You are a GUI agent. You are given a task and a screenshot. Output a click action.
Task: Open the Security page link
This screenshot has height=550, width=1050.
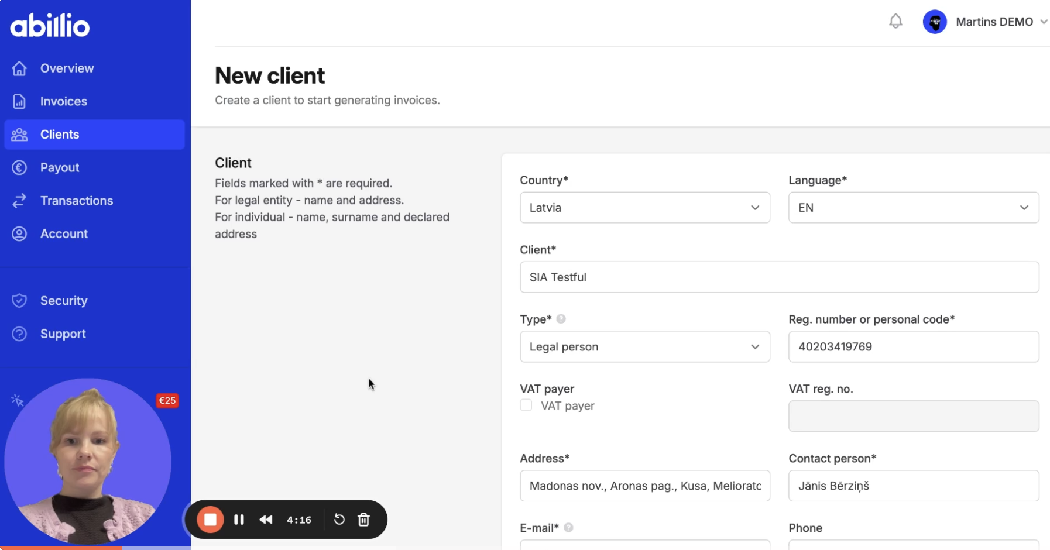(64, 301)
